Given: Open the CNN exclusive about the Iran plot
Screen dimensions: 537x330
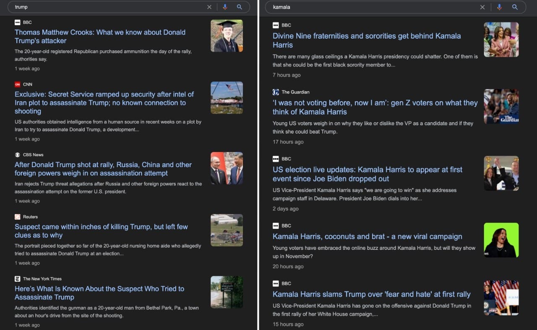Looking at the screenshot, I should point(104,103).
